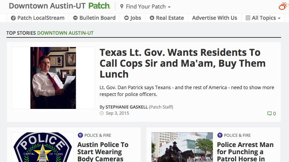The image size is (289, 162).
Task: Click the Sep 3, 2015 date text
Action: click(117, 113)
